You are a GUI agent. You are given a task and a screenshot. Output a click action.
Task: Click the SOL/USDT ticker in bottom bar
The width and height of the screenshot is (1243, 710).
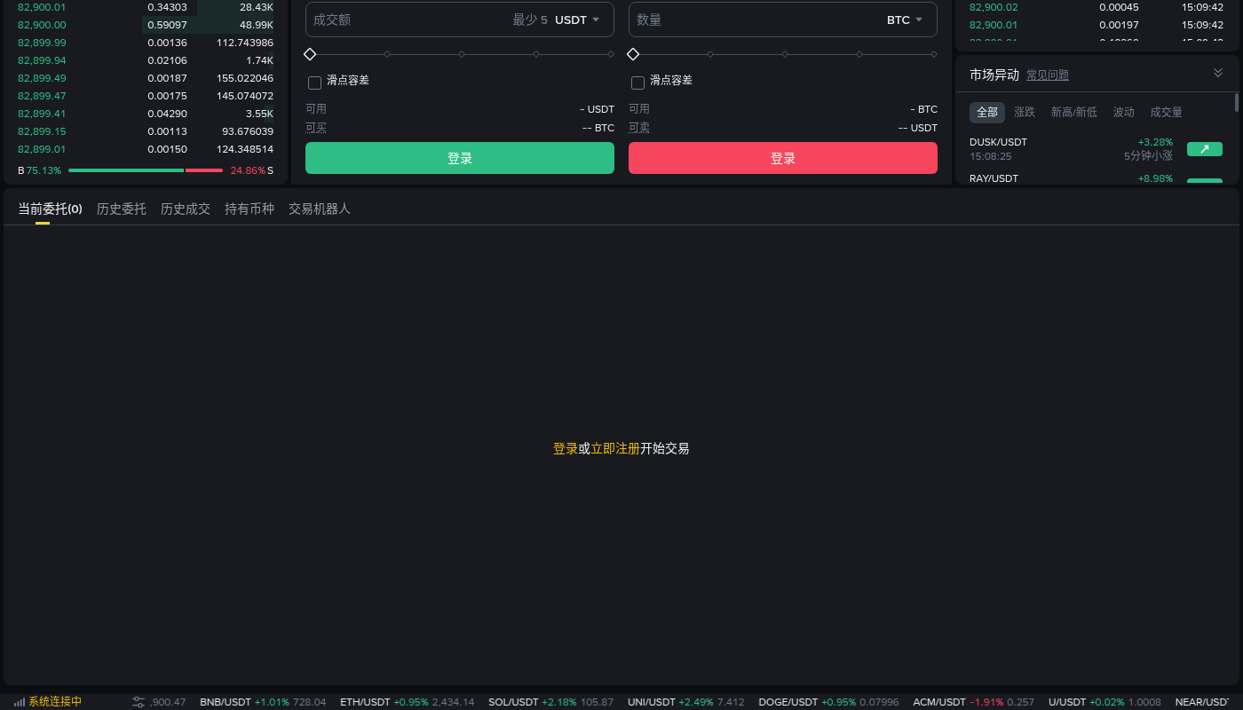point(550,702)
